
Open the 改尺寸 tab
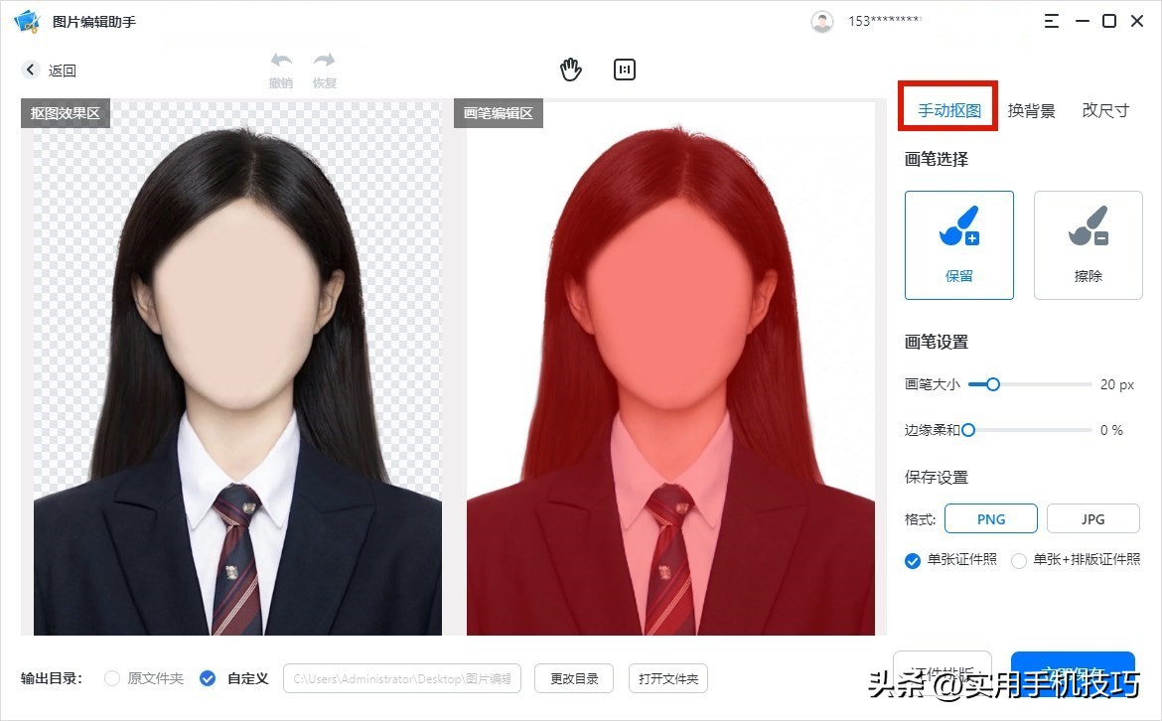click(1104, 110)
